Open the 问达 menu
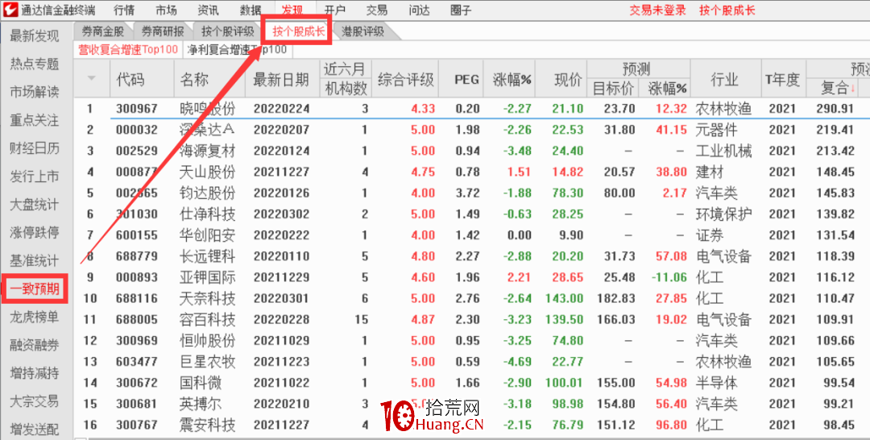Image resolution: width=870 pixels, height=440 pixels. tap(419, 10)
